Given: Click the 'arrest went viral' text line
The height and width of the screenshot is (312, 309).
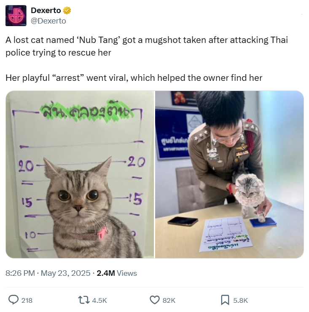Looking at the screenshot, I should pyautogui.click(x=134, y=78).
